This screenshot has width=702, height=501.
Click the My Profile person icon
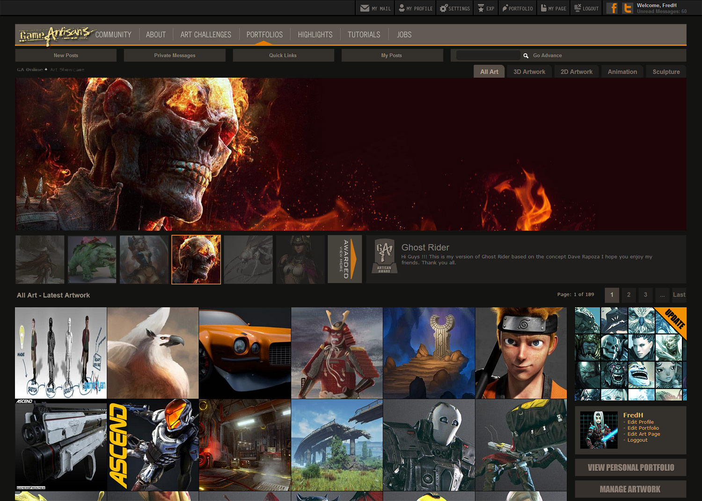click(402, 8)
